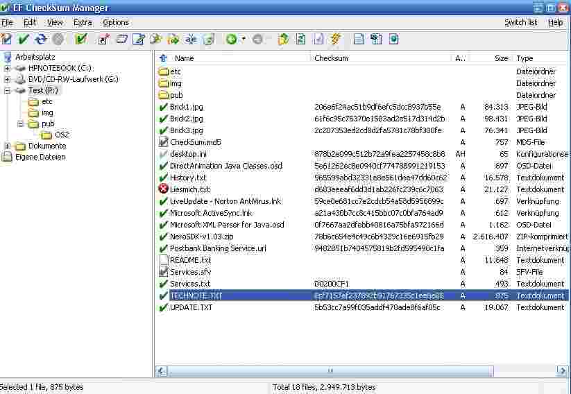
Task: Open the Extra menu
Action: click(83, 23)
